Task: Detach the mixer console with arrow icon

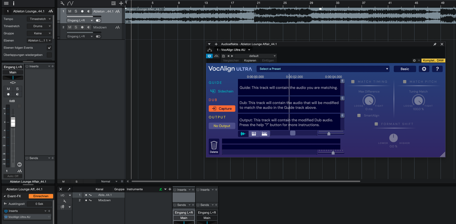Action: (69, 189)
